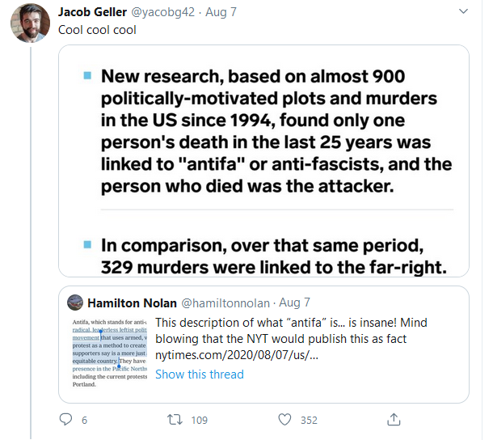Click the reply speech bubble icon
This screenshot has width=493, height=440.
[x=65, y=420]
